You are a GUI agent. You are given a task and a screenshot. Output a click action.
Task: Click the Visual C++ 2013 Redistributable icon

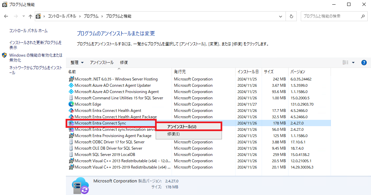point(71,161)
